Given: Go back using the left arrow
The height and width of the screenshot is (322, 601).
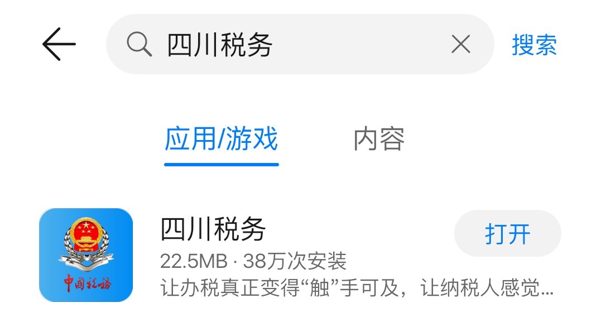Looking at the screenshot, I should pyautogui.click(x=59, y=44).
